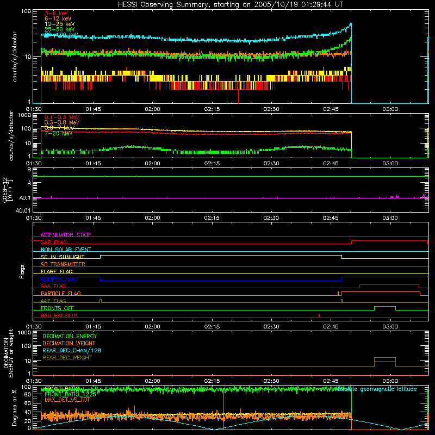This screenshot has width=435, height=435.
Task: Select the red 3-6 keV legend label
Action: (56, 13)
